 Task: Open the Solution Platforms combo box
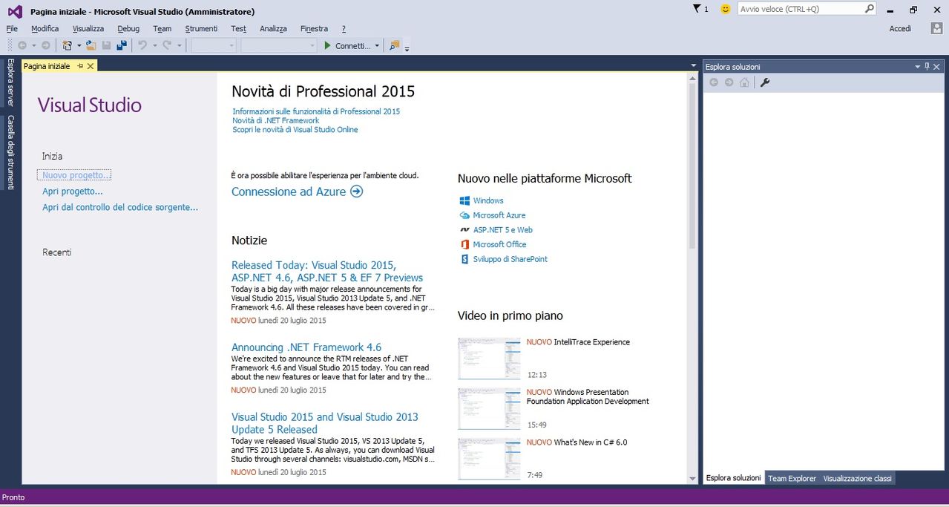279,46
